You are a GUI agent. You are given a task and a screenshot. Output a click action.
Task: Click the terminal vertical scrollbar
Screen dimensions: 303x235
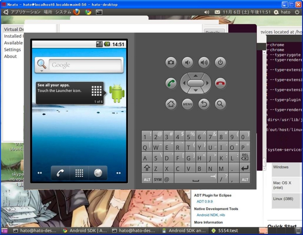[x=264, y=110]
